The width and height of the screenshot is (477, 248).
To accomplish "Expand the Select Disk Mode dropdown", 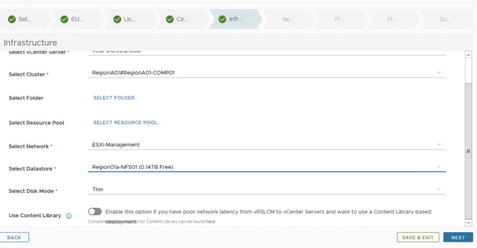I will [x=438, y=189].
